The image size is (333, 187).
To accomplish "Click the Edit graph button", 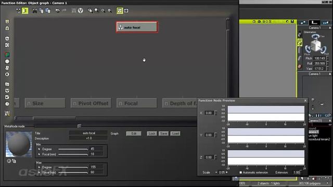I will point(134,133).
